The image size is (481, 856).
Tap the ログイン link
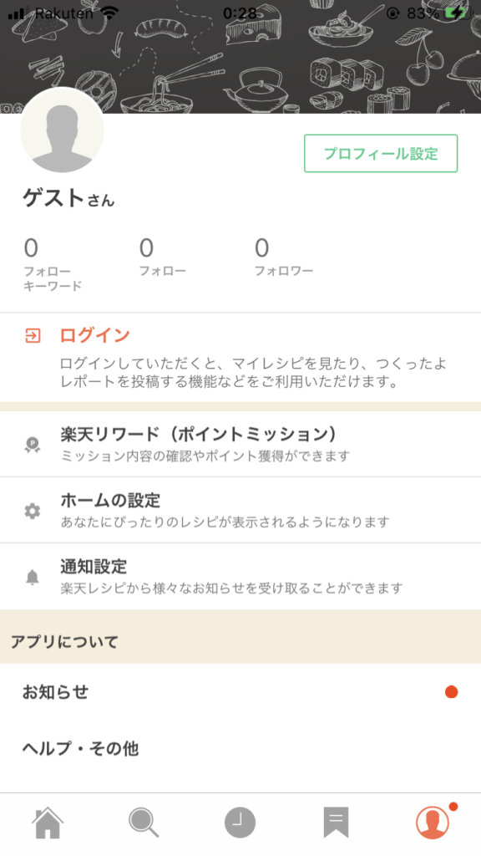click(x=95, y=335)
